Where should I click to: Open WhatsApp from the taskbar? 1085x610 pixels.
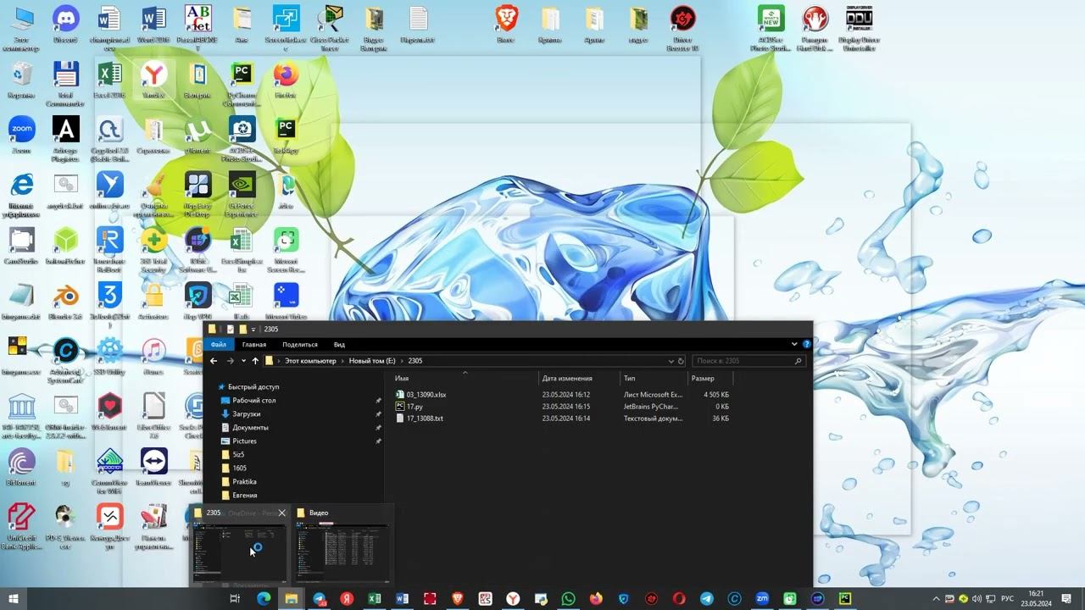568,598
